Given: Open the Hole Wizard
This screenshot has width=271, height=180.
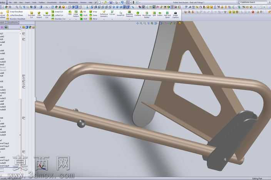Looking at the screenshot, I should [x=39, y=15].
